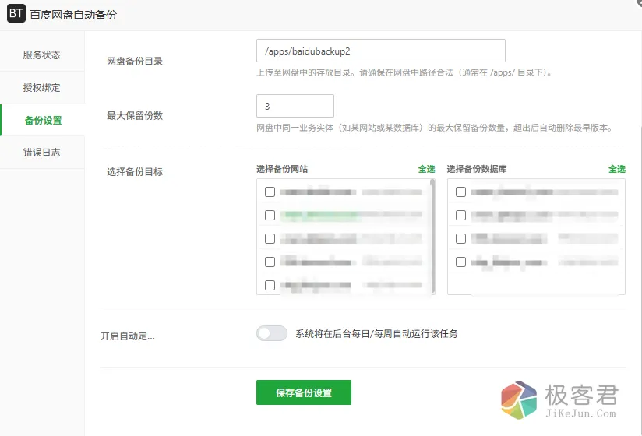
Task: Click the 保存备份设置 button
Action: coord(304,392)
